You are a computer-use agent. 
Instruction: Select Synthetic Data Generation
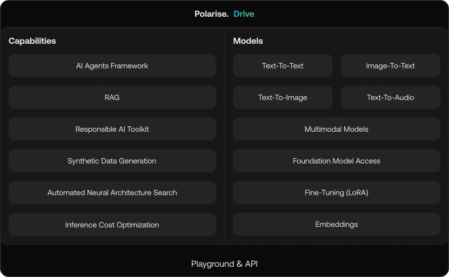112,161
